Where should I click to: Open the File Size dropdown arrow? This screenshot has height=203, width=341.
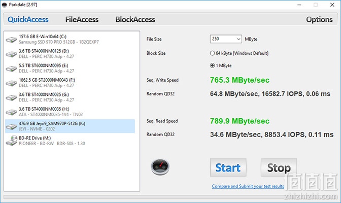pos(238,39)
